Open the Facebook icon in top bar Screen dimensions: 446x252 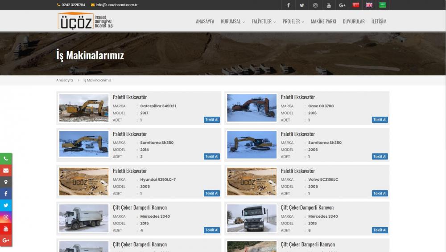click(288, 5)
